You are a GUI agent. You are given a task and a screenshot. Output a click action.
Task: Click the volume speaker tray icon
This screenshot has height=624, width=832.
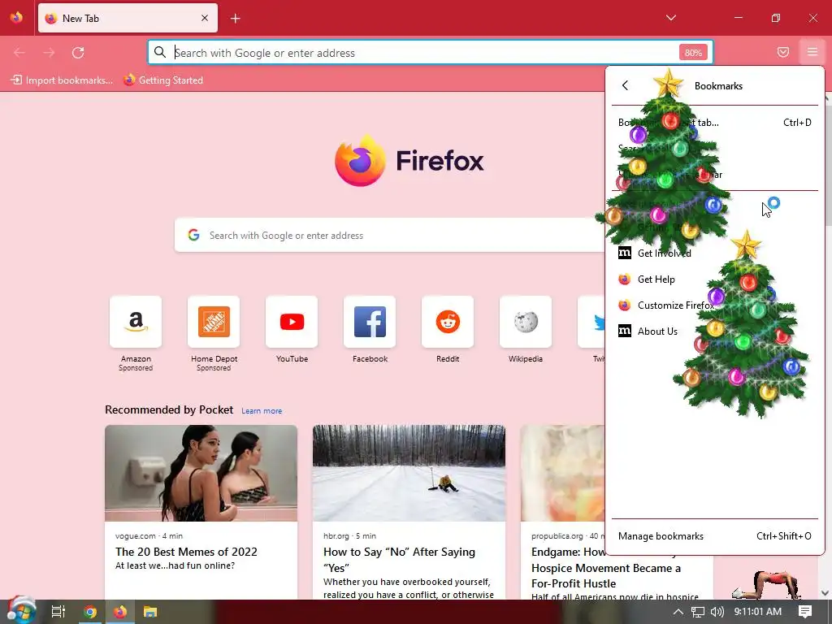(717, 612)
